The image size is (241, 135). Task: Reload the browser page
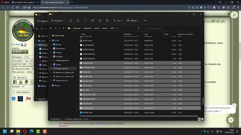point(12,7)
